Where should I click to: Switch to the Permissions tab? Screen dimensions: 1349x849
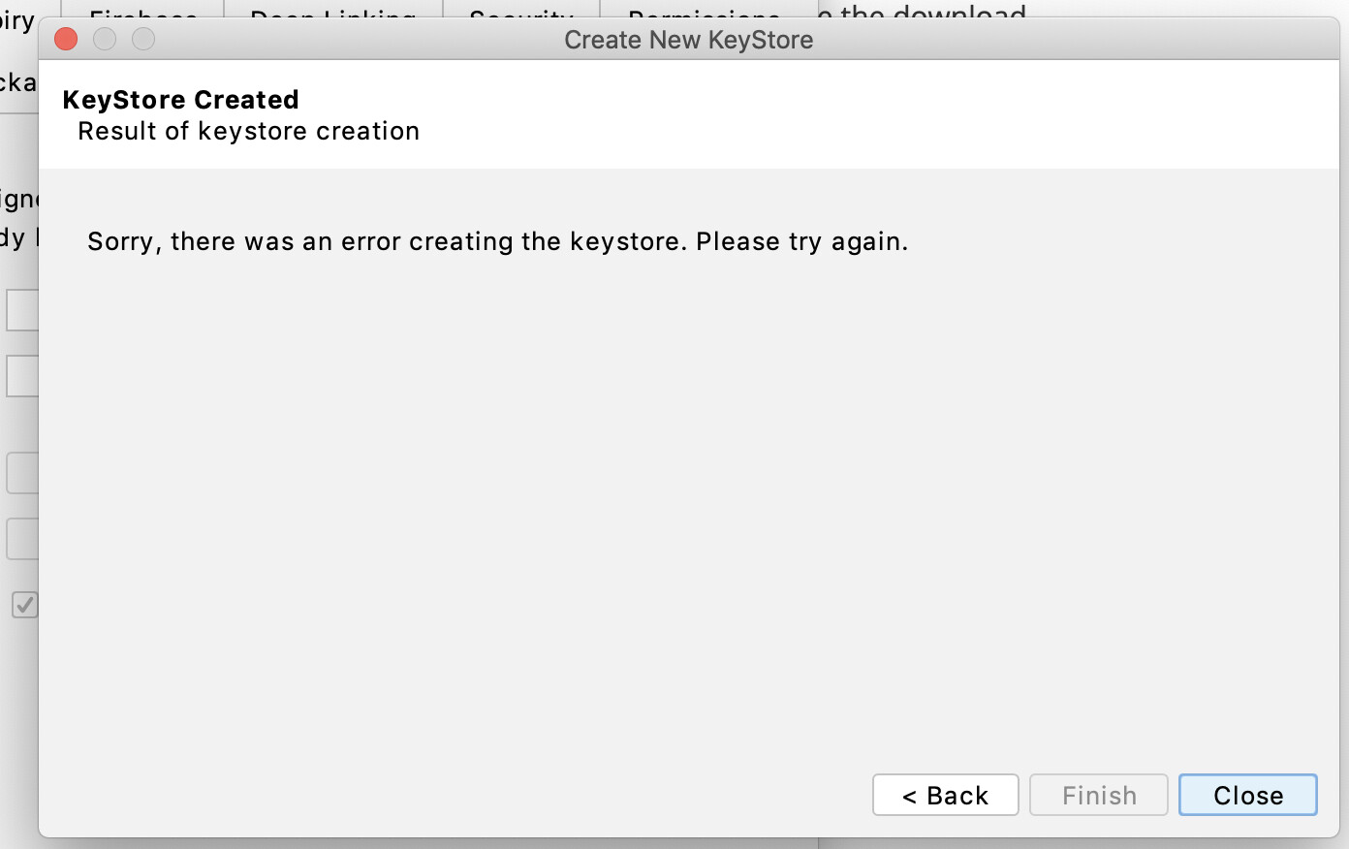pos(702,14)
